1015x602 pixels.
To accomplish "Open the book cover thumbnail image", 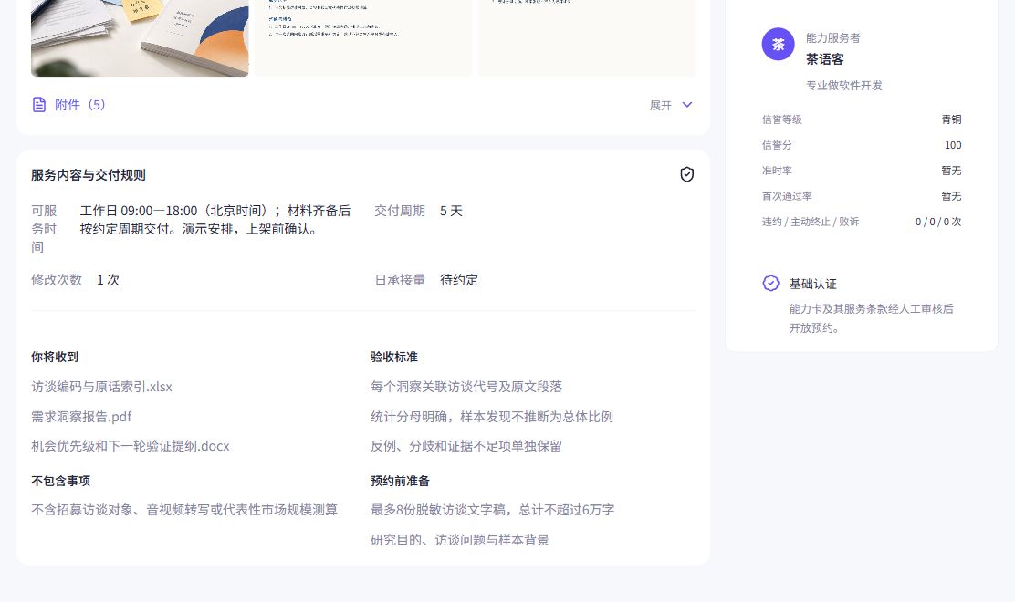I will (140, 38).
